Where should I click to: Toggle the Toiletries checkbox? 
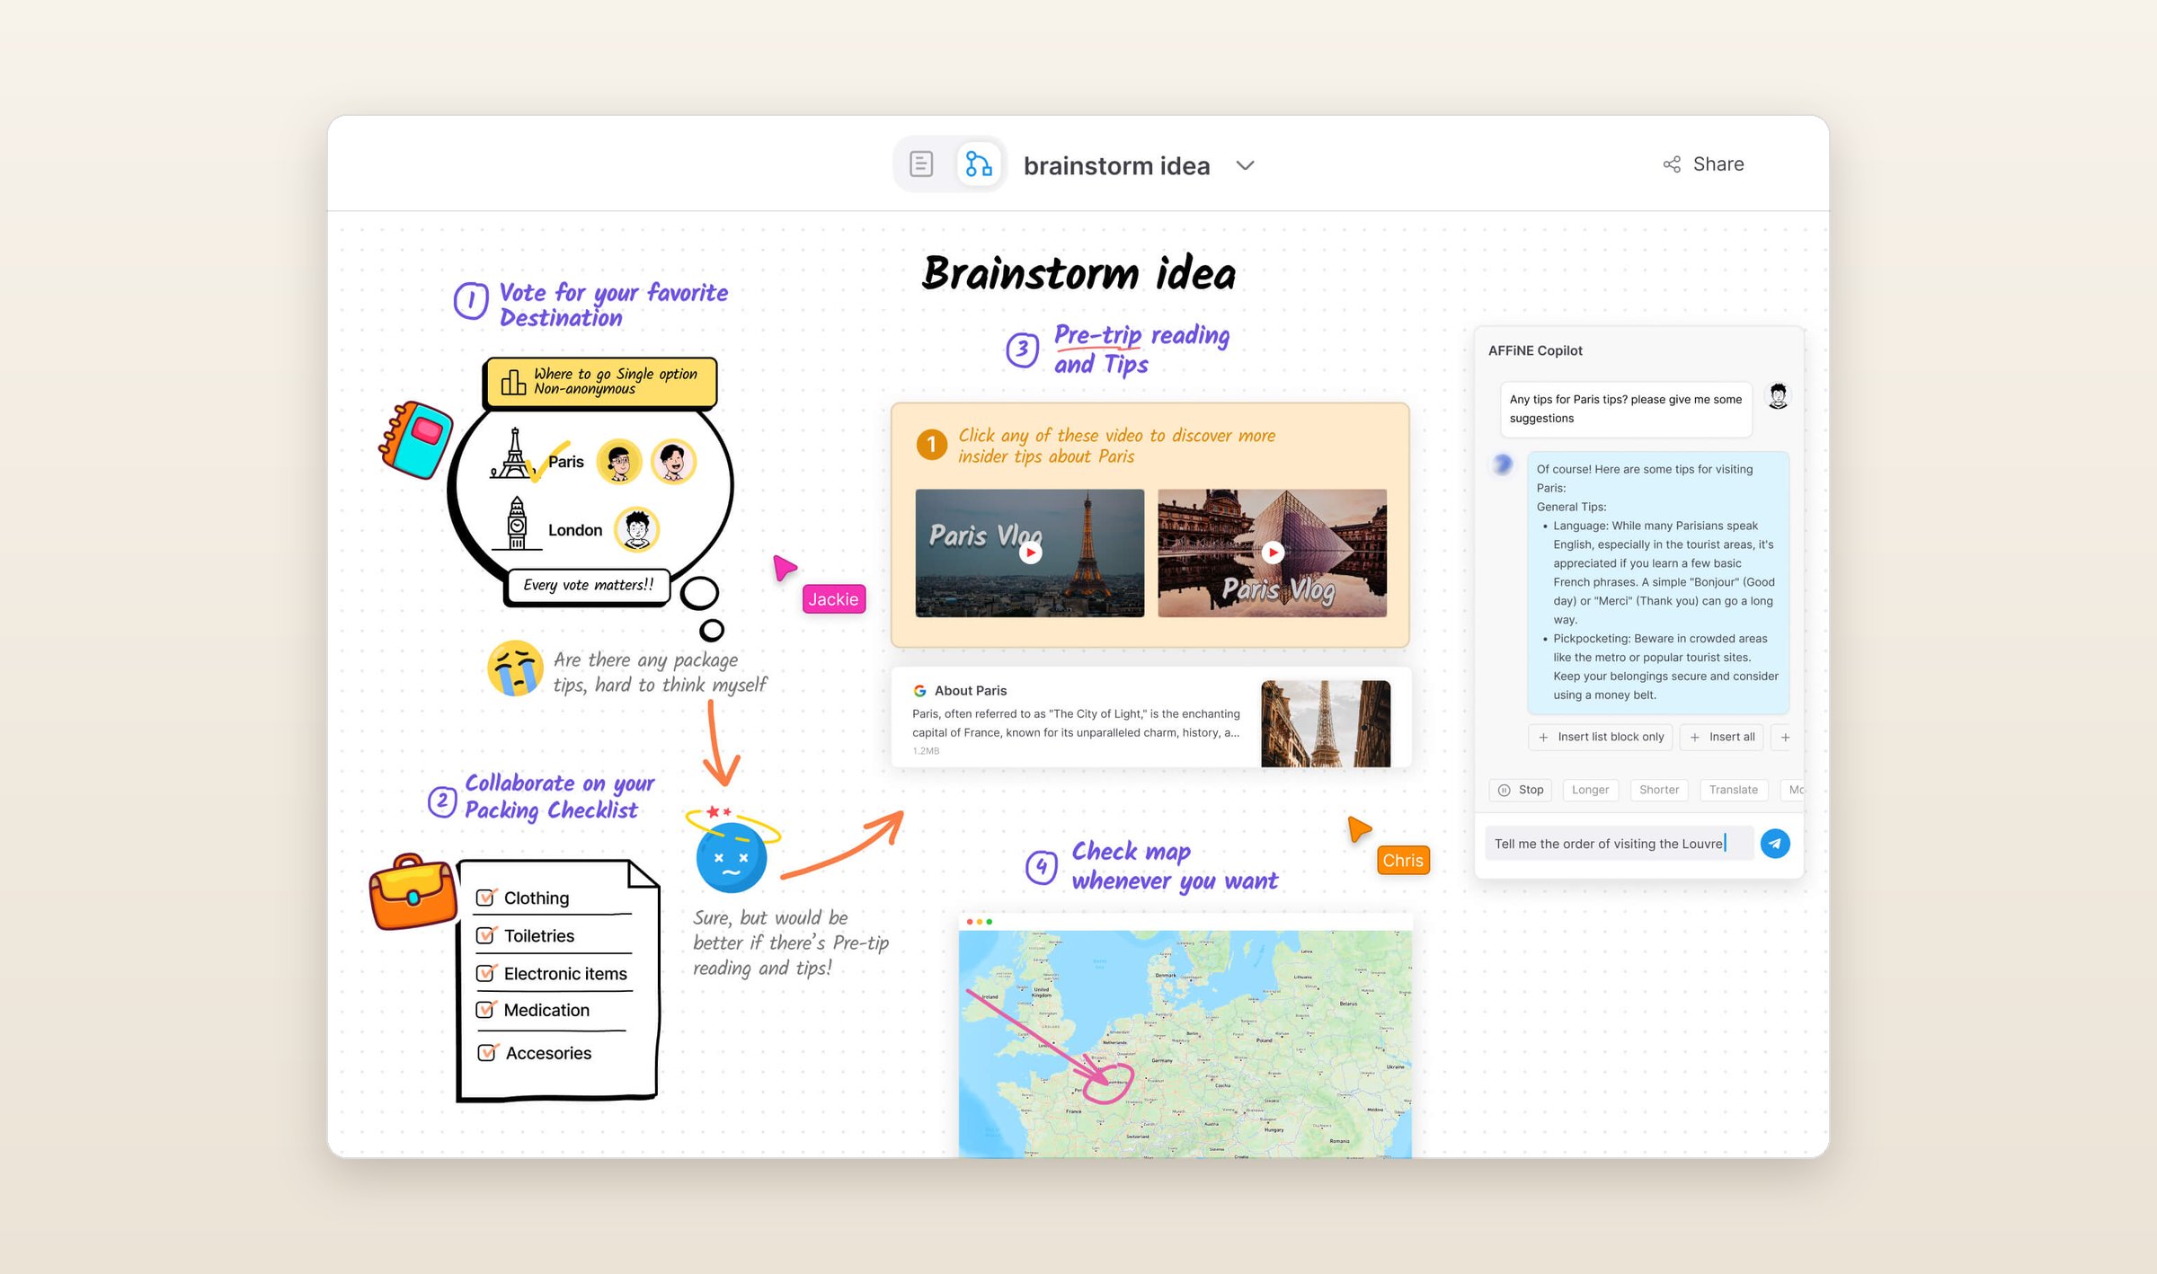tap(486, 935)
